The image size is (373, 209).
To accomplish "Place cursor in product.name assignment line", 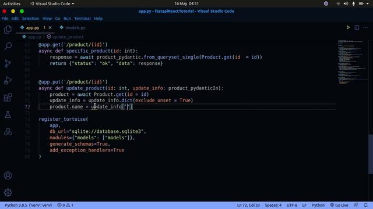I will pos(92,107).
